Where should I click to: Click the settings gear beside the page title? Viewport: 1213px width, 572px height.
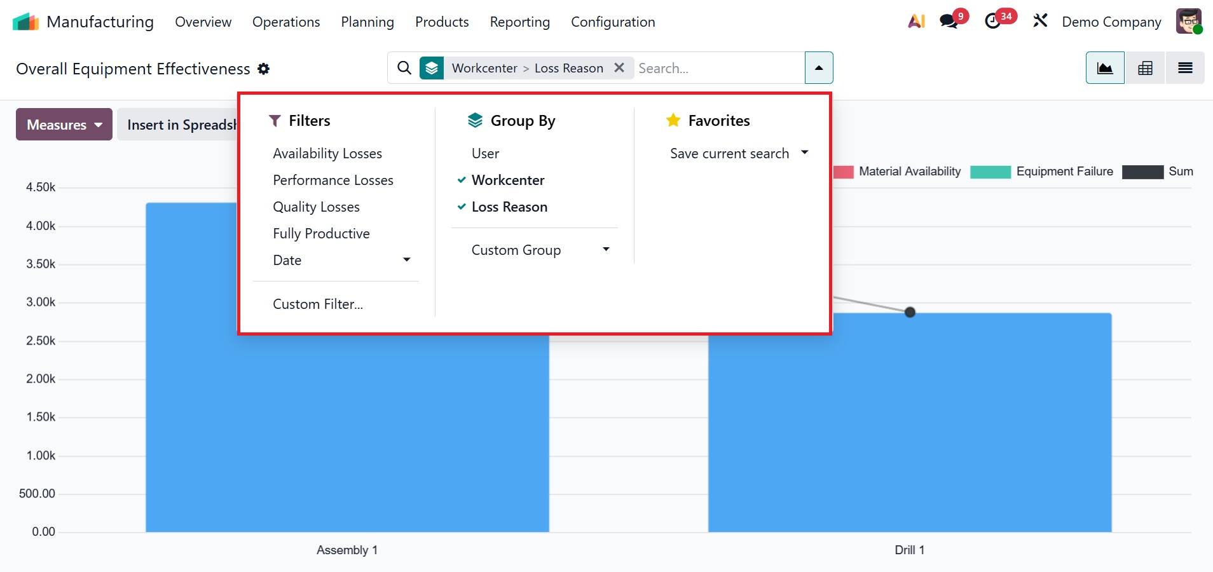[x=264, y=69]
